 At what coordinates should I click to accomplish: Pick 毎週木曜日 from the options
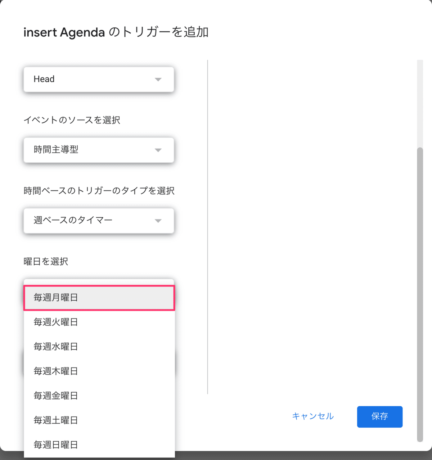98,371
